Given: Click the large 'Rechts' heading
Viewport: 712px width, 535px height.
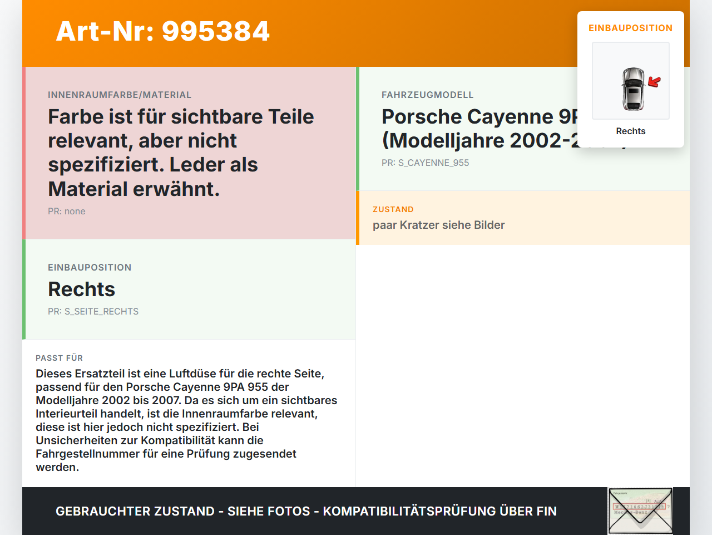Looking at the screenshot, I should (x=82, y=289).
